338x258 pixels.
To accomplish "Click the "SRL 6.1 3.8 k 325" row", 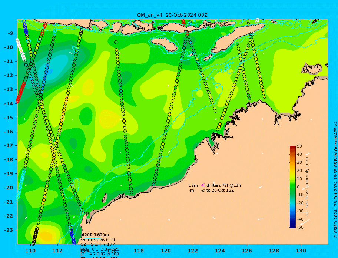I will pyautogui.click(x=100, y=249).
